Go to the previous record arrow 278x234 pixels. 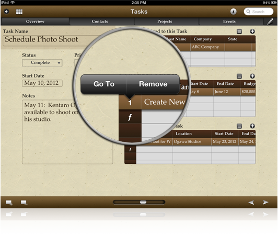click(251, 203)
